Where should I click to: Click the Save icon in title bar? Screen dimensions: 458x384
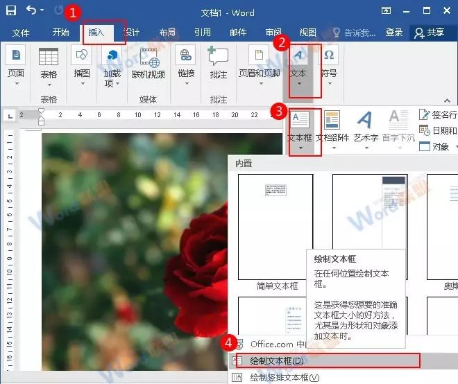(x=11, y=10)
